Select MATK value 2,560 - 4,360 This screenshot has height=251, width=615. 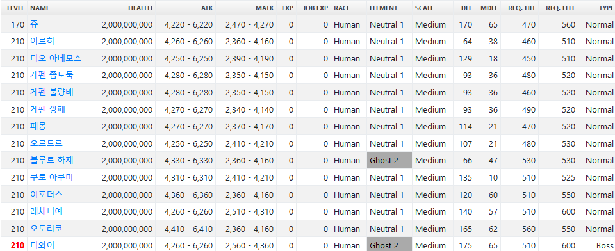249,245
